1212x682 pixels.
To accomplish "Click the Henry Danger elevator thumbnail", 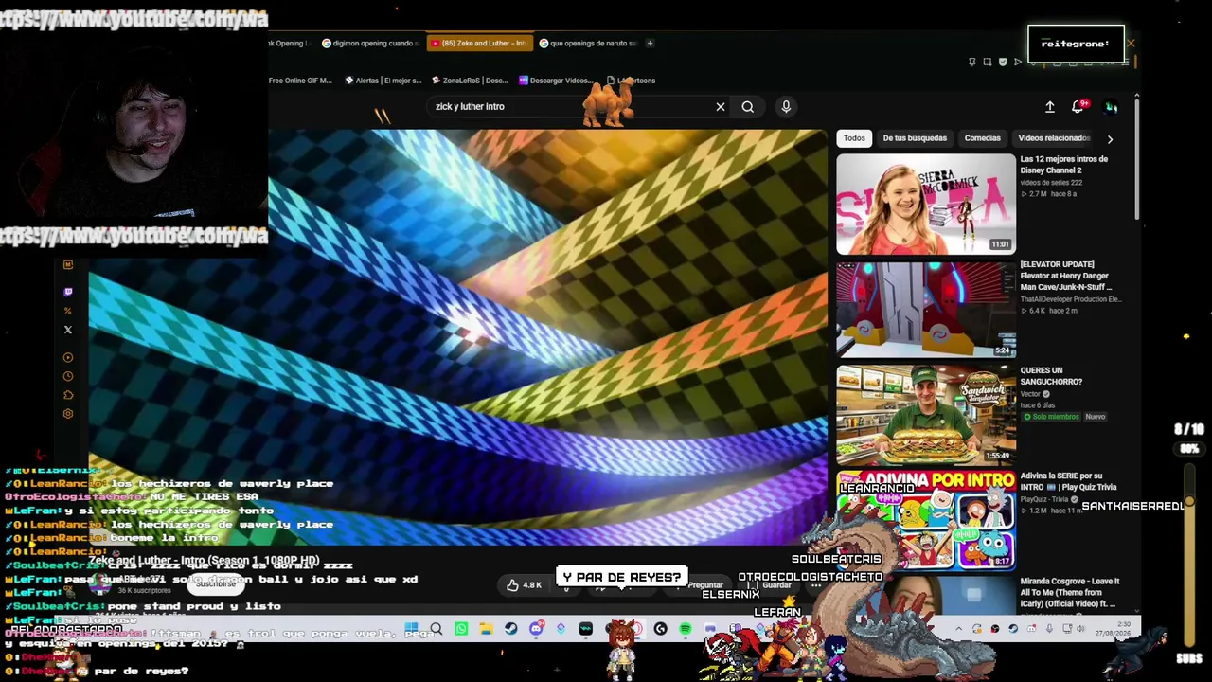I will 926,311.
